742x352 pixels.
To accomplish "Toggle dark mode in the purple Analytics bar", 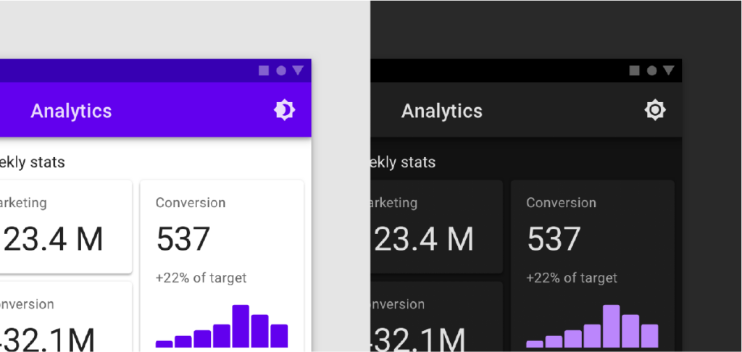I will [x=284, y=110].
